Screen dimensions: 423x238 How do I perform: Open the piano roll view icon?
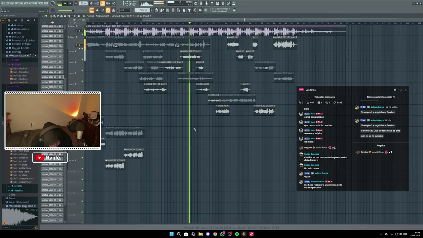(x=162, y=10)
